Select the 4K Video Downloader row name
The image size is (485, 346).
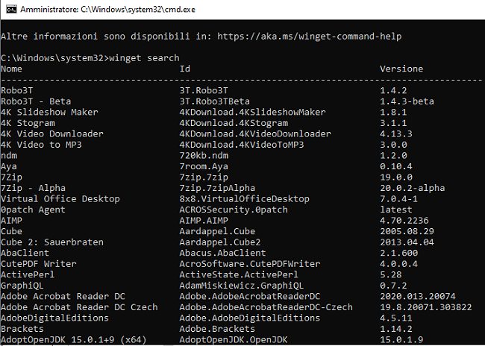click(50, 133)
